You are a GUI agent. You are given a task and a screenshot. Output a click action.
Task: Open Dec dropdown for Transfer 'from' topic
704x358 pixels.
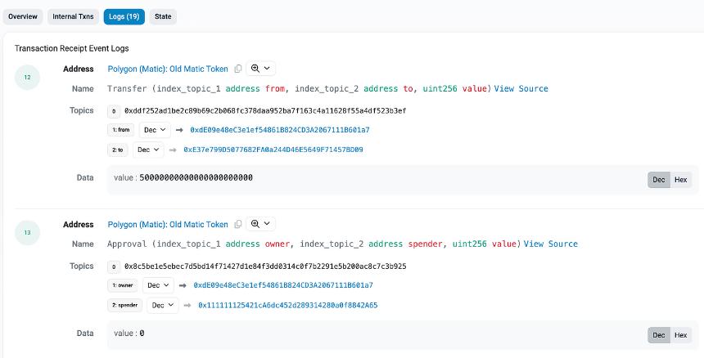tap(155, 130)
